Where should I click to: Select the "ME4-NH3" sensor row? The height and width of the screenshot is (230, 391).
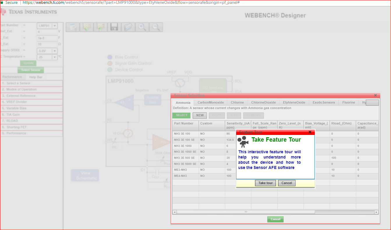pyautogui.click(x=275, y=176)
